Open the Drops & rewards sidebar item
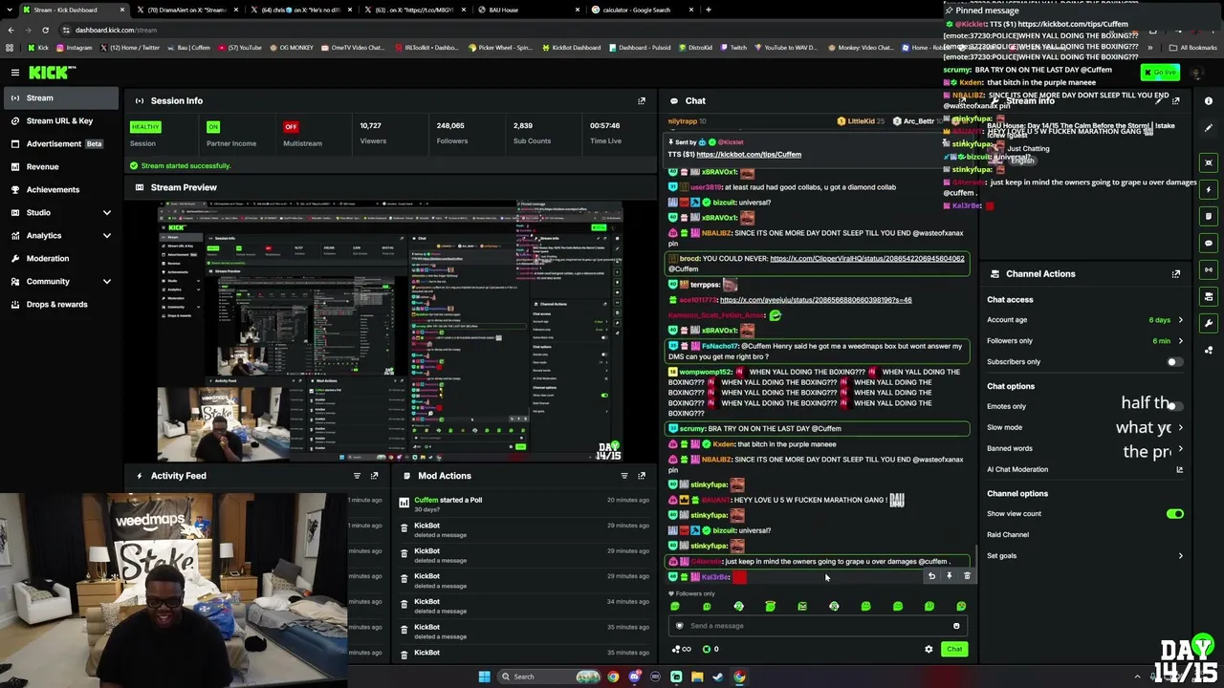The width and height of the screenshot is (1224, 688). point(61,305)
